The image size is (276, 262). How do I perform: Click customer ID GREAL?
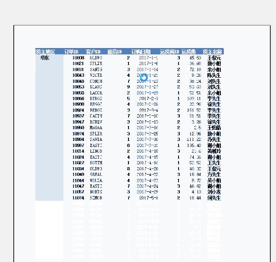click(96, 175)
